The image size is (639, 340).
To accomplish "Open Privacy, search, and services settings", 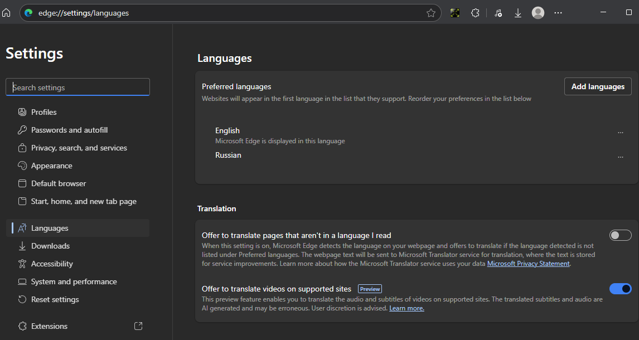I will point(78,148).
